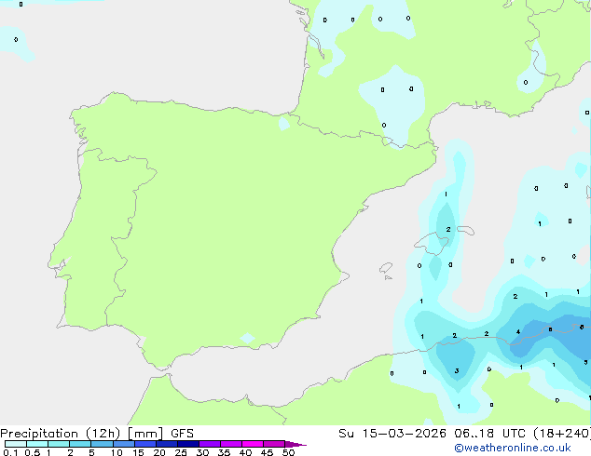
Task: Click the small blue patch in southern Spain
Action: pyautogui.click(x=247, y=338)
